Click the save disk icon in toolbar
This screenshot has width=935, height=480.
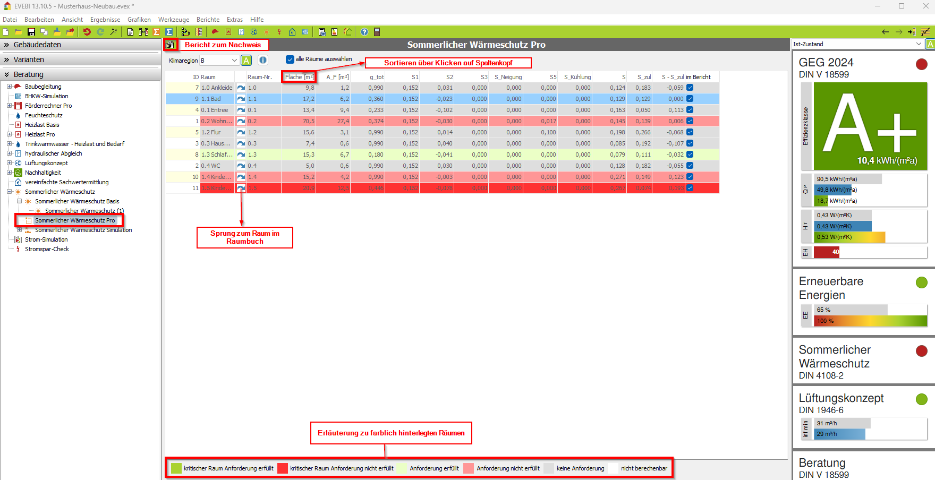(31, 32)
